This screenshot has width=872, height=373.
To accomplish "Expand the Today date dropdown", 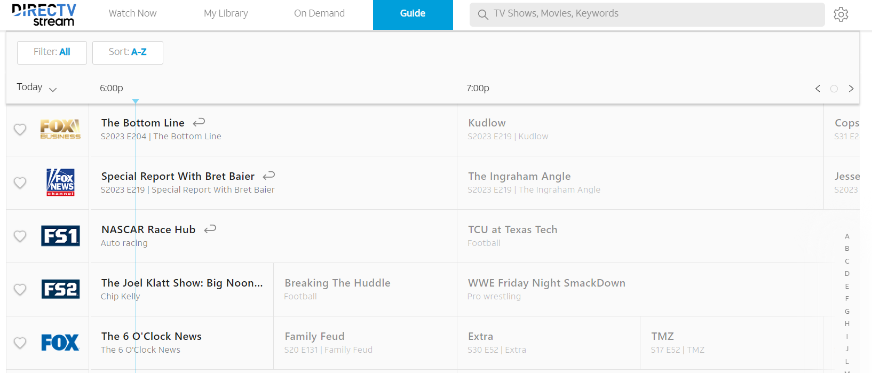I will (36, 88).
